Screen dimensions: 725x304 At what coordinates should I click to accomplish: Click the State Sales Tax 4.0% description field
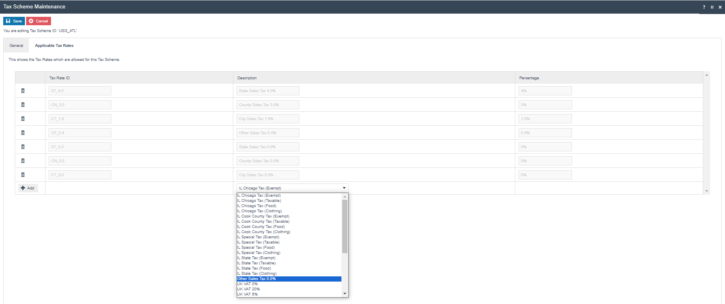click(x=268, y=91)
